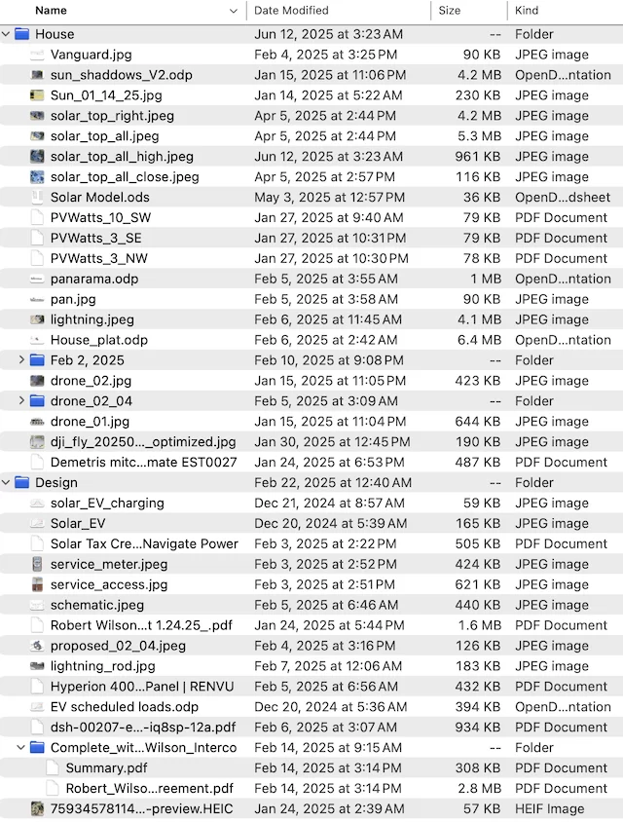
Task: Click the Vanguard.jpg file icon
Action: [x=37, y=55]
